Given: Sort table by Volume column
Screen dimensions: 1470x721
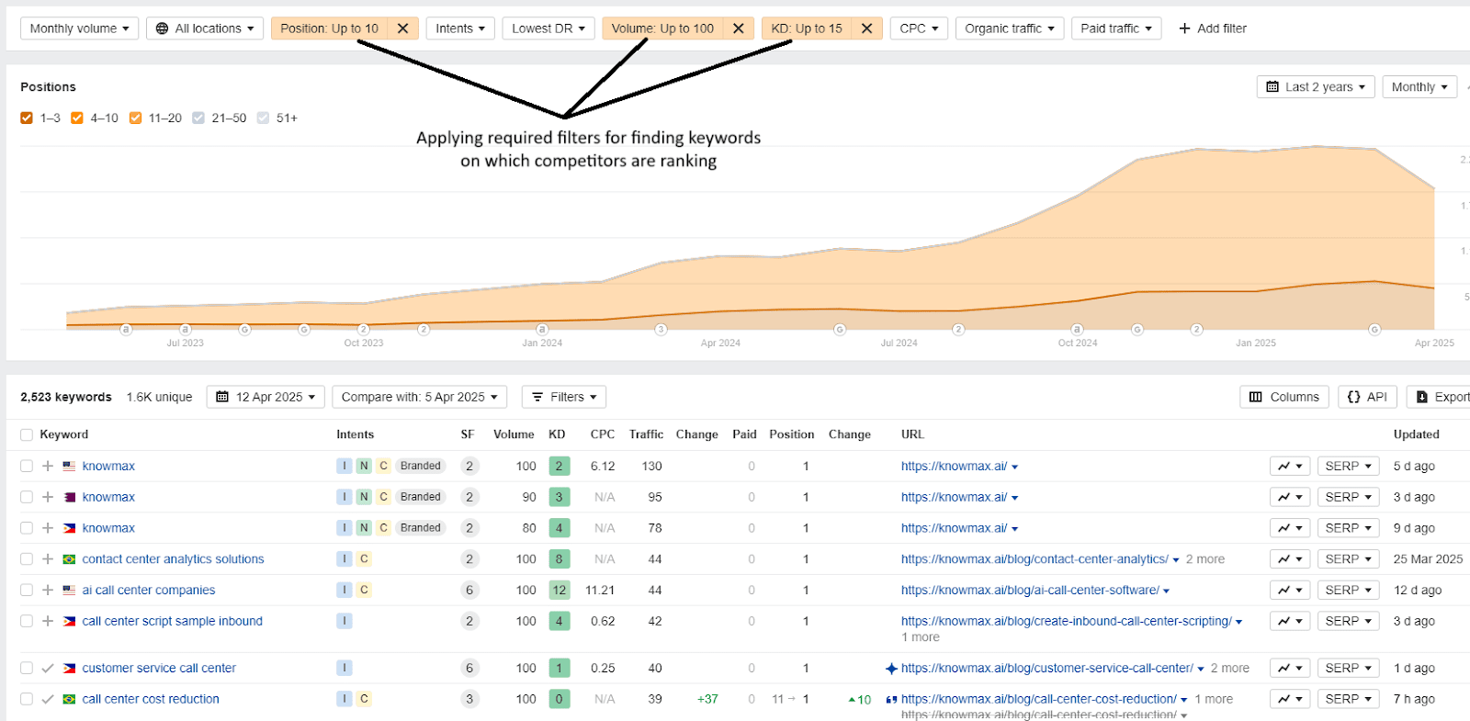Looking at the screenshot, I should 514,434.
